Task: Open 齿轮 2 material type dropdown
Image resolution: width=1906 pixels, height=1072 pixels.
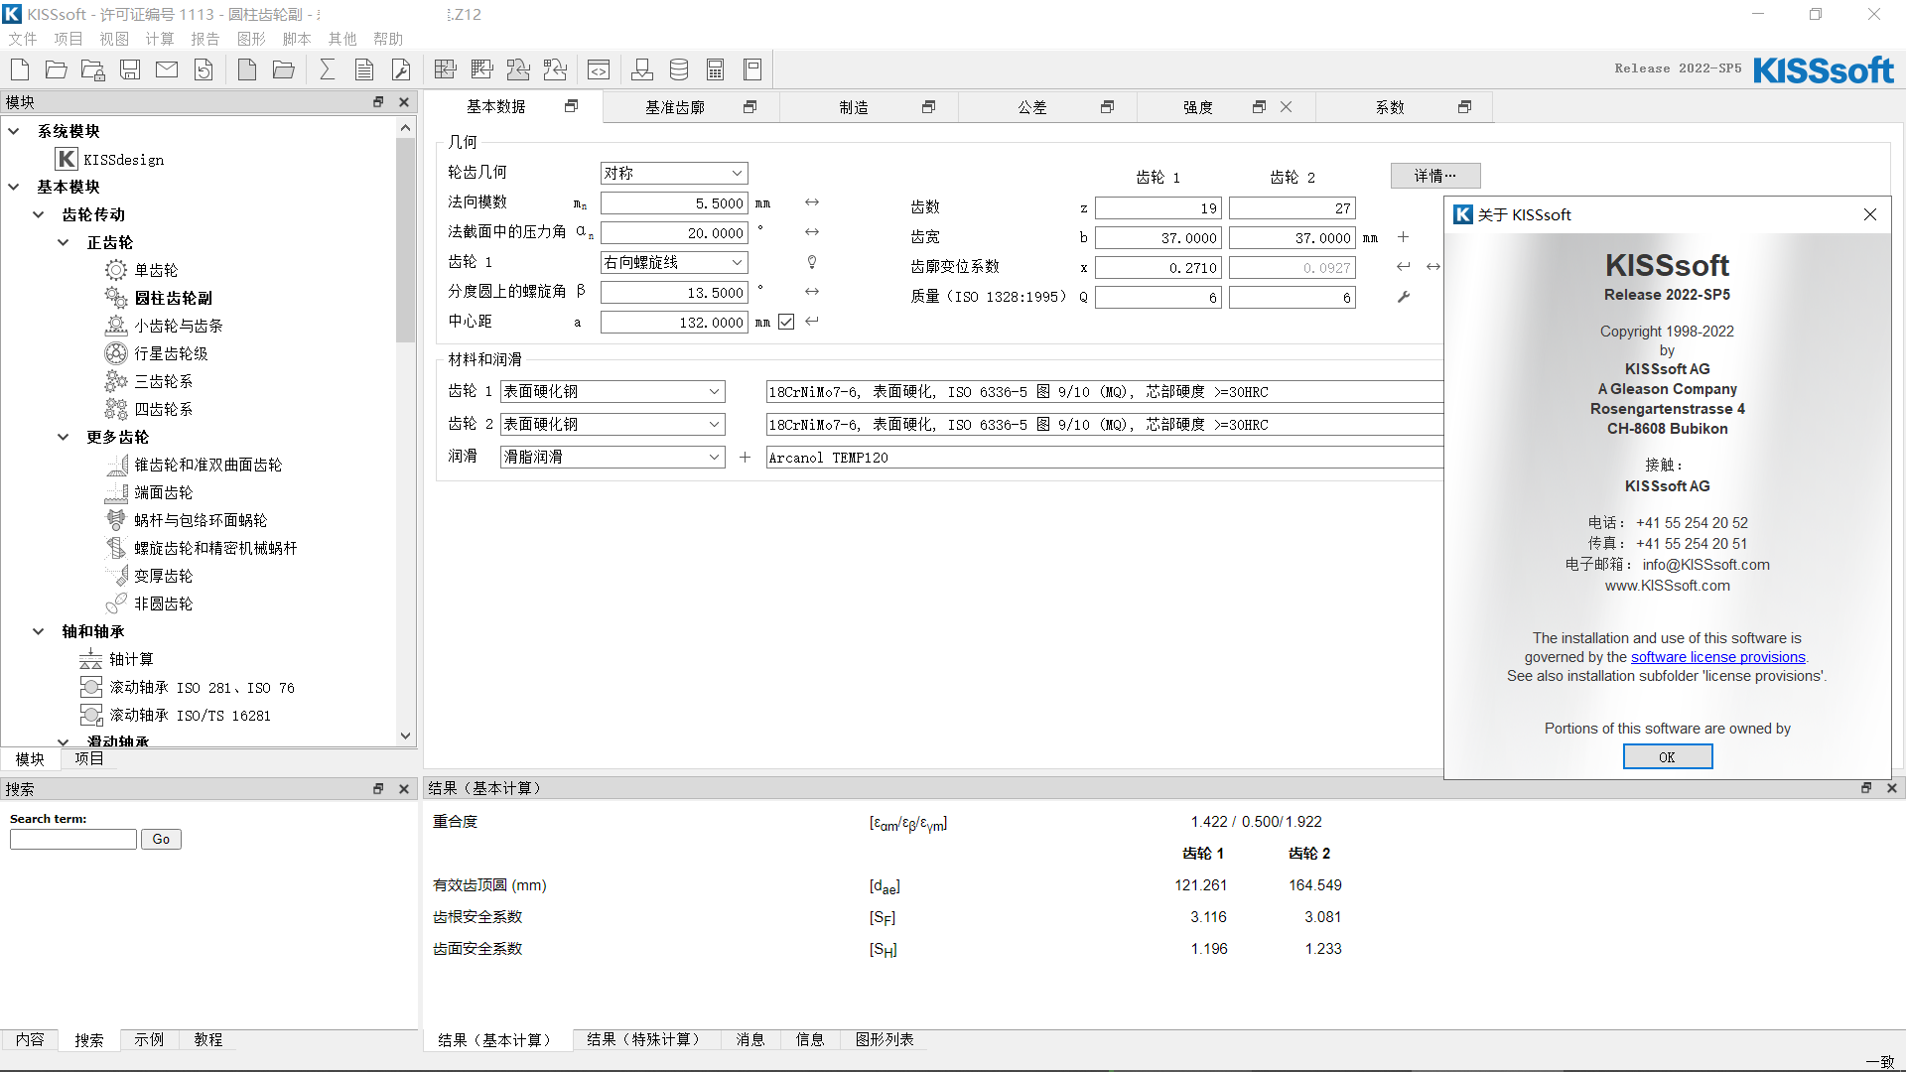Action: (613, 425)
